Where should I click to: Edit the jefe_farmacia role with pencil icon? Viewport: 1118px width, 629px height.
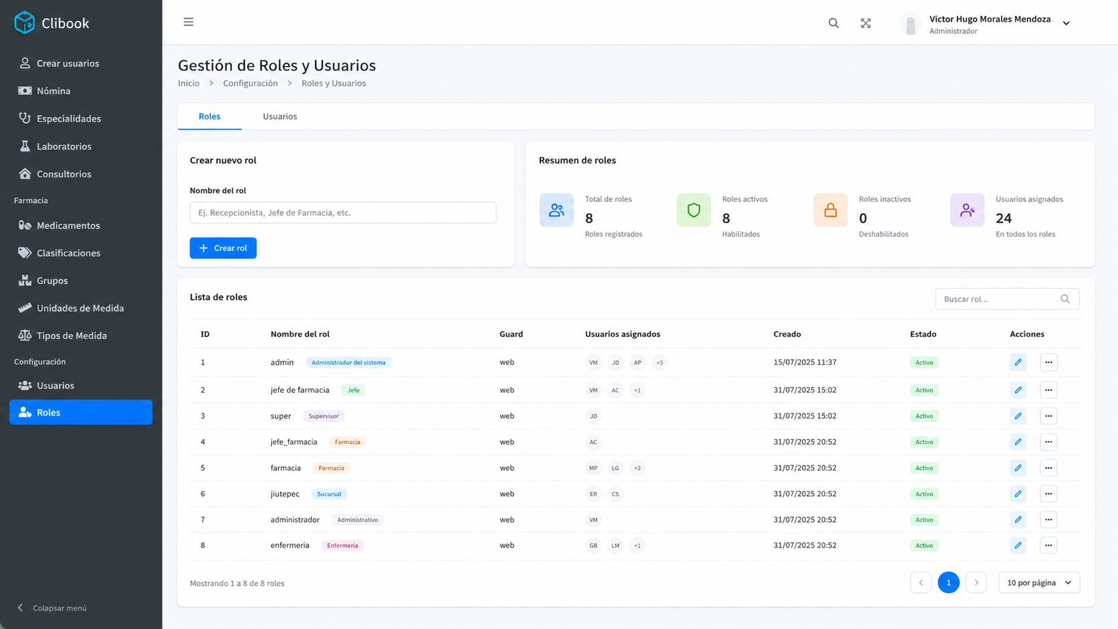point(1018,442)
